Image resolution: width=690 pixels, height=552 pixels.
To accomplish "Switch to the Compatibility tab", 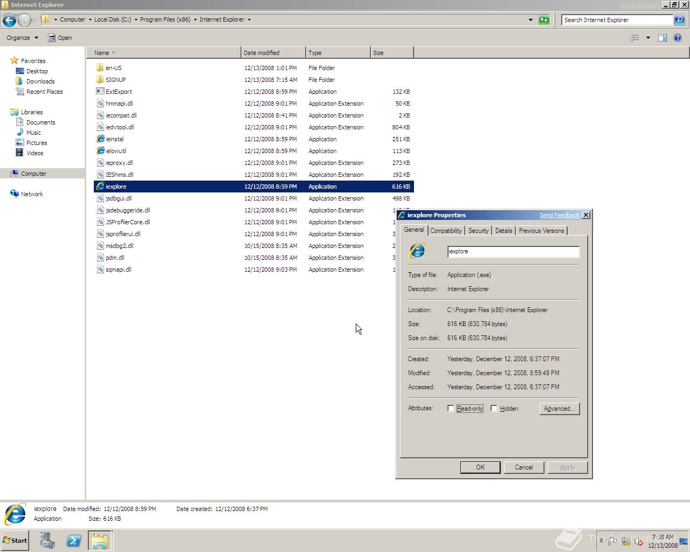I will [446, 231].
